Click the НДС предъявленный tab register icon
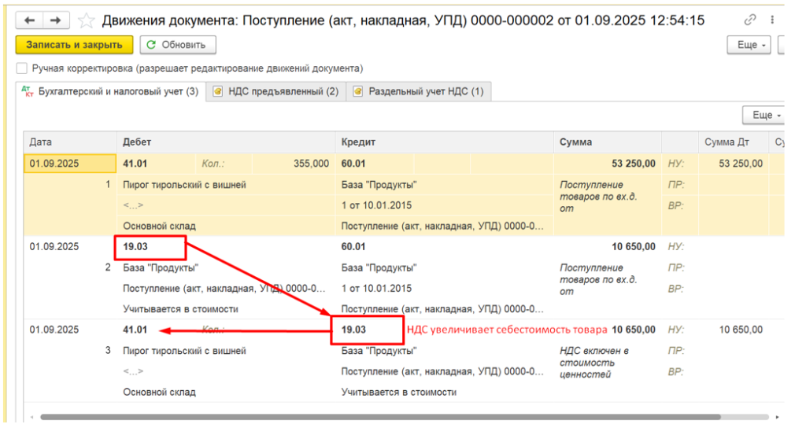Image resolution: width=806 pixels, height=424 pixels. (x=218, y=92)
